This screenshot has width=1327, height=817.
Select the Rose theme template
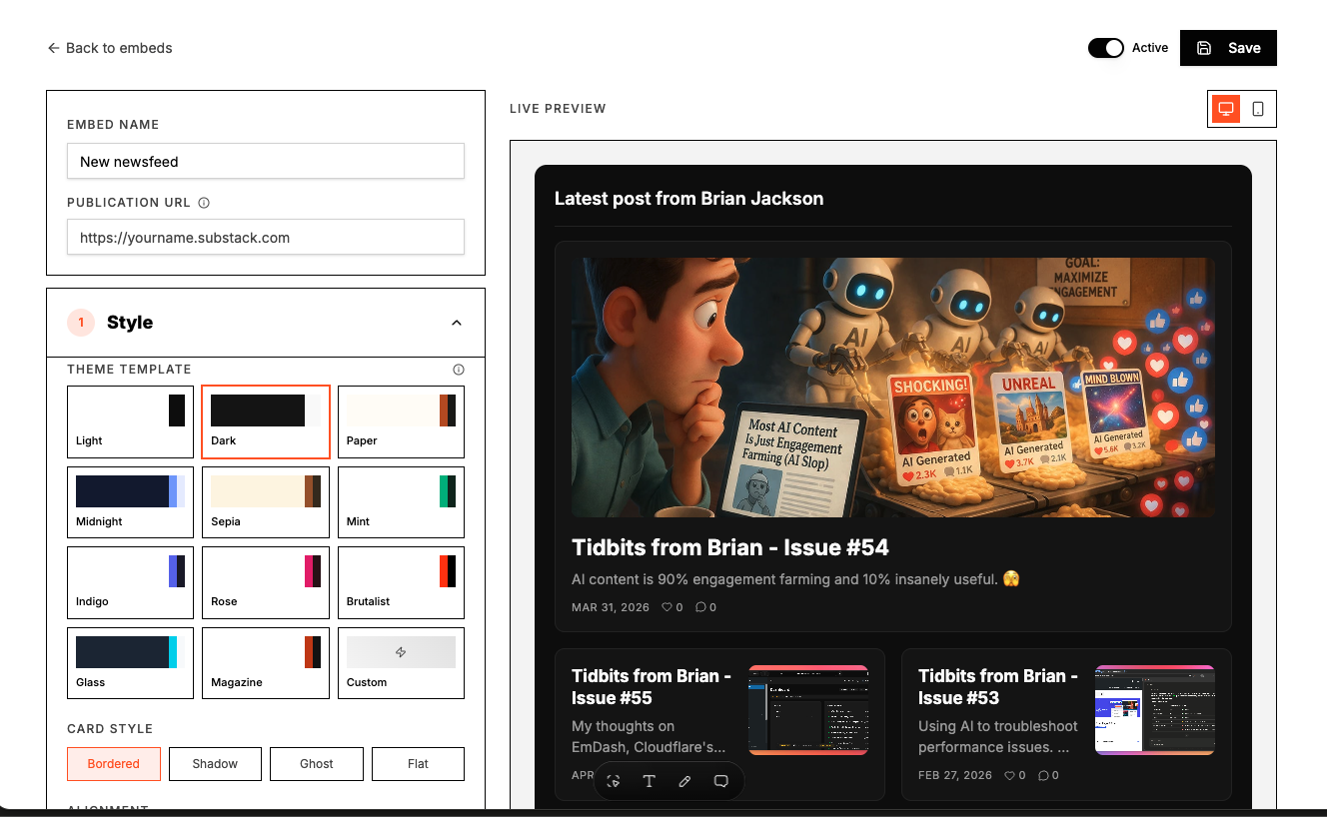266,582
